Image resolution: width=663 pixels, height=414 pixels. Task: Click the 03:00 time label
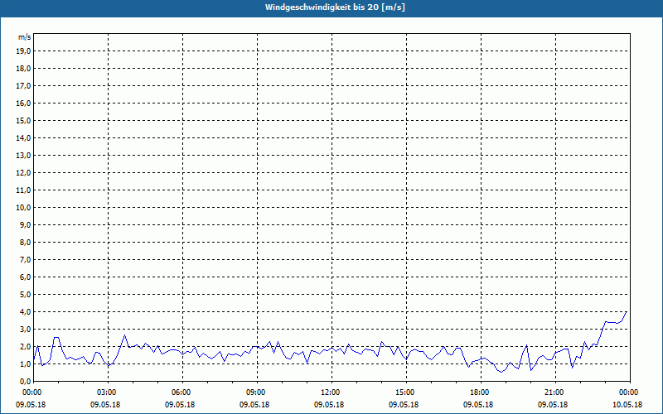109,392
